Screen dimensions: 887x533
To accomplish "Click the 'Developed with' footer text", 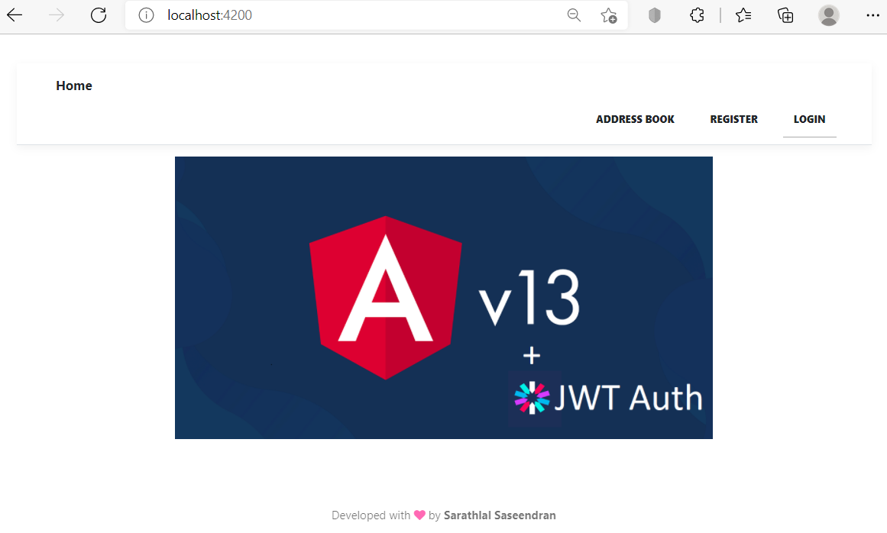I will tap(371, 515).
